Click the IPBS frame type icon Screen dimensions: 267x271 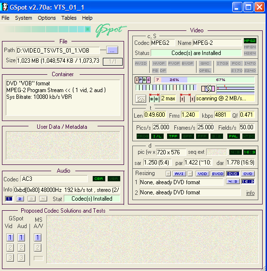tap(142, 80)
